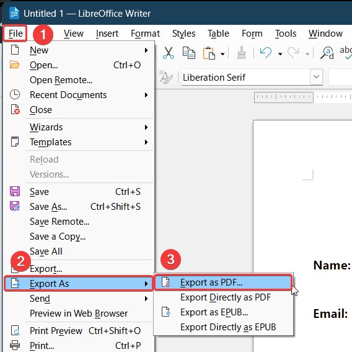Screen dimensions: 352x352
Task: Select Export Directly as EPUB
Action: pyautogui.click(x=223, y=327)
